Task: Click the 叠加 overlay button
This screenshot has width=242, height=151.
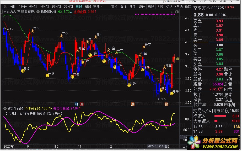Action: tap(123, 7)
